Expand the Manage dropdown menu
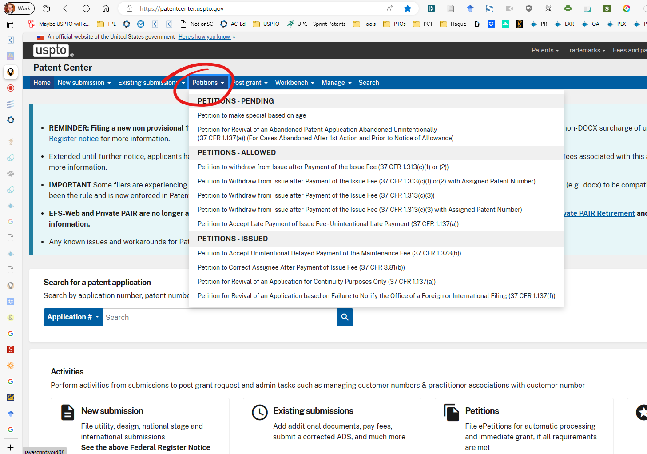Image resolution: width=647 pixels, height=454 pixels. 336,83
